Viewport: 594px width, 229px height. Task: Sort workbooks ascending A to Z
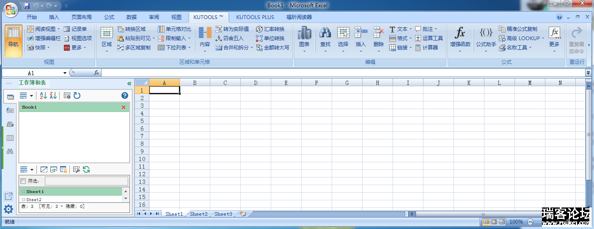43,96
